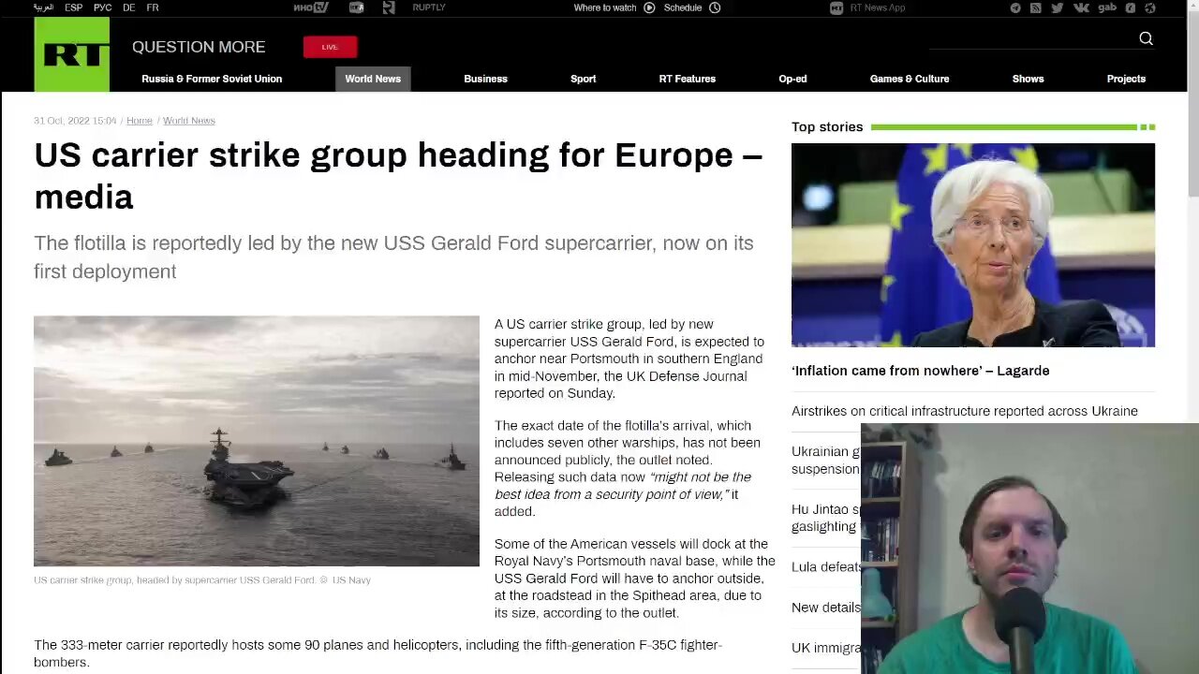Viewport: 1199px width, 674px height.
Task: Open the Lula defeats top story
Action: pyautogui.click(x=825, y=567)
